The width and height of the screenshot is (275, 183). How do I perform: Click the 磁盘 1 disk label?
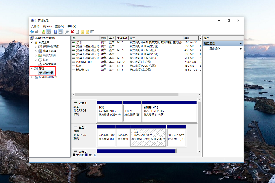click(x=82, y=127)
